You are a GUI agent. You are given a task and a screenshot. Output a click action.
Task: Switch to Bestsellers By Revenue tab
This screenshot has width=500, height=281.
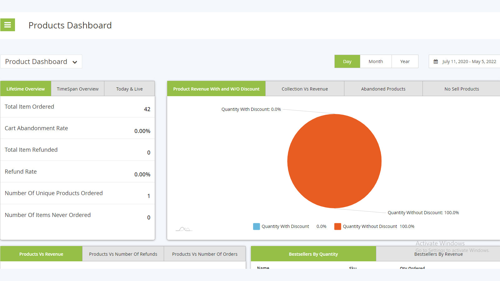tap(438, 254)
